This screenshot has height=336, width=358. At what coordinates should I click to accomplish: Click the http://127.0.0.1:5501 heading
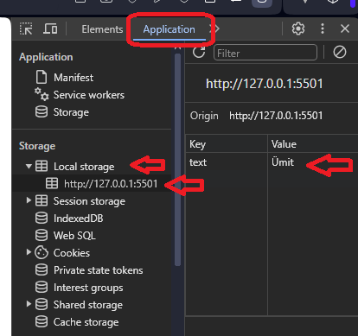tap(265, 84)
